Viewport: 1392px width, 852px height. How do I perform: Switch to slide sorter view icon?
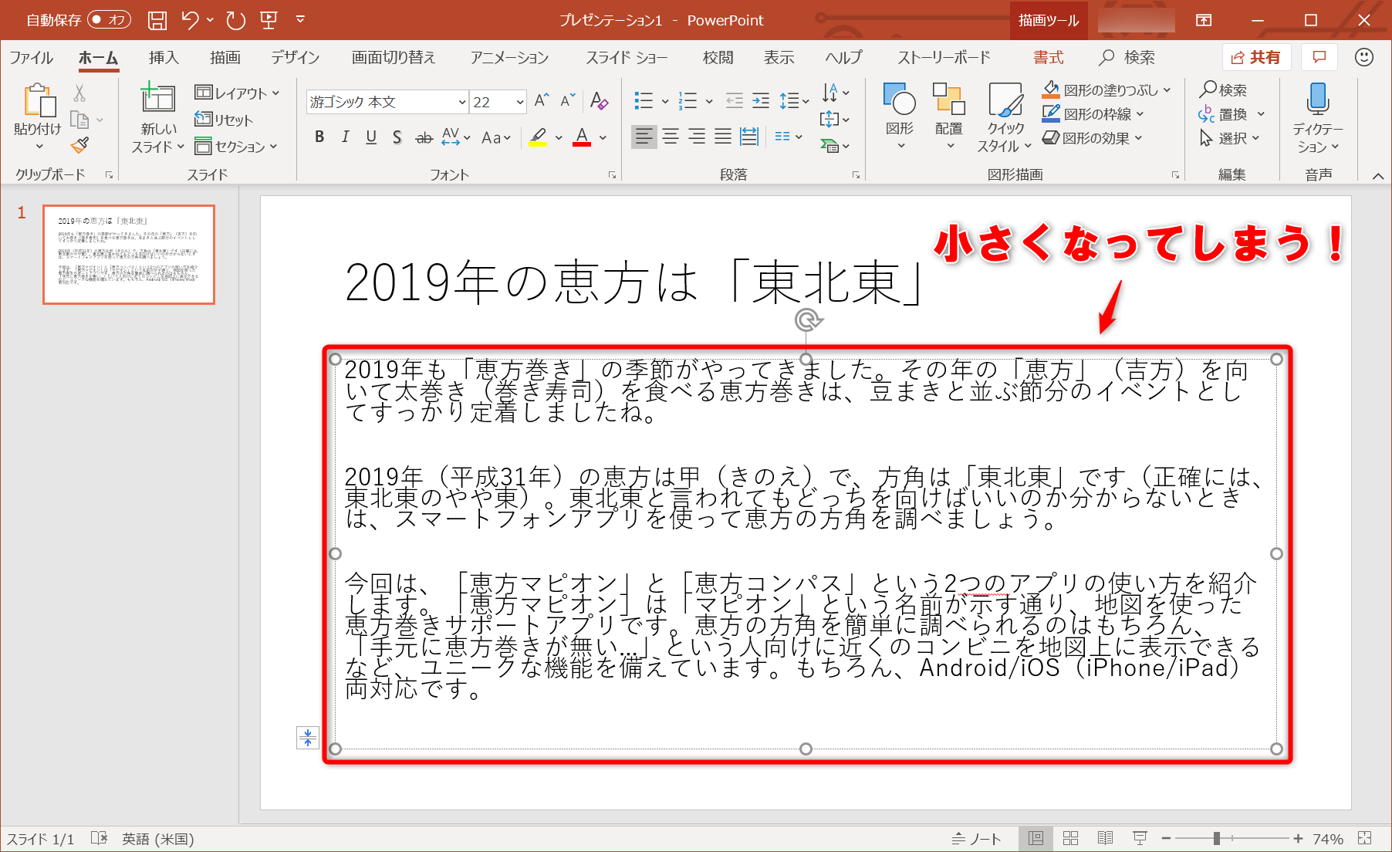tap(1070, 838)
